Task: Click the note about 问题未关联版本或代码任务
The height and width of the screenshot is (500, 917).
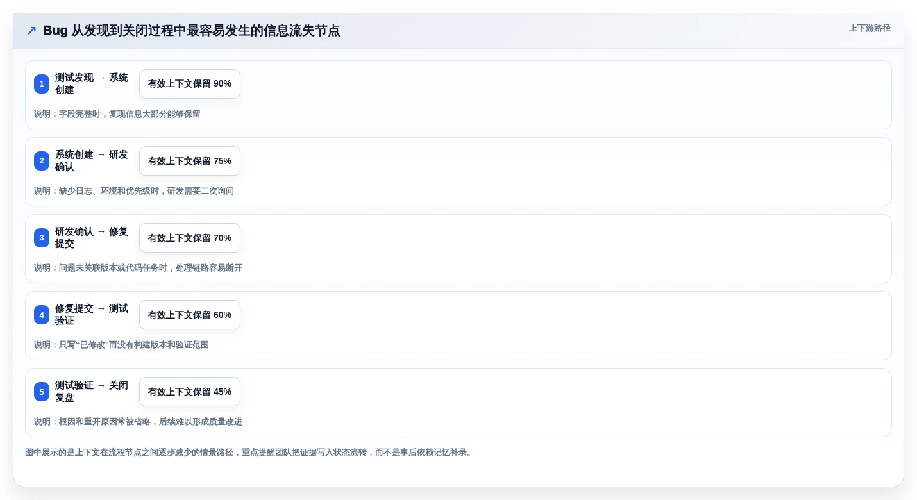Action: point(138,268)
